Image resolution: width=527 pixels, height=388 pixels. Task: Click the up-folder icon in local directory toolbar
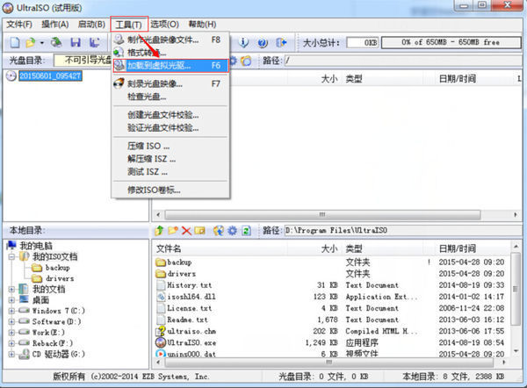click(160, 231)
